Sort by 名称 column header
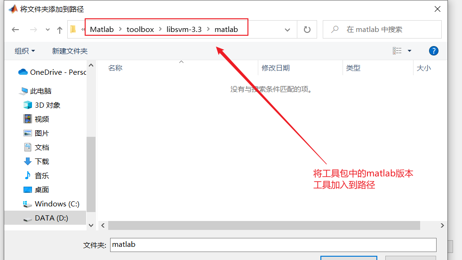The image size is (462, 260). 115,68
